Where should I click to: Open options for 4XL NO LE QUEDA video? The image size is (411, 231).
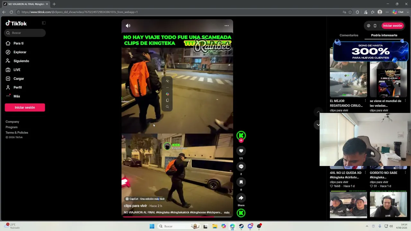pos(365,173)
